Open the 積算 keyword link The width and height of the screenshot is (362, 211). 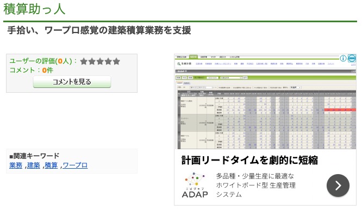[x=51, y=165]
